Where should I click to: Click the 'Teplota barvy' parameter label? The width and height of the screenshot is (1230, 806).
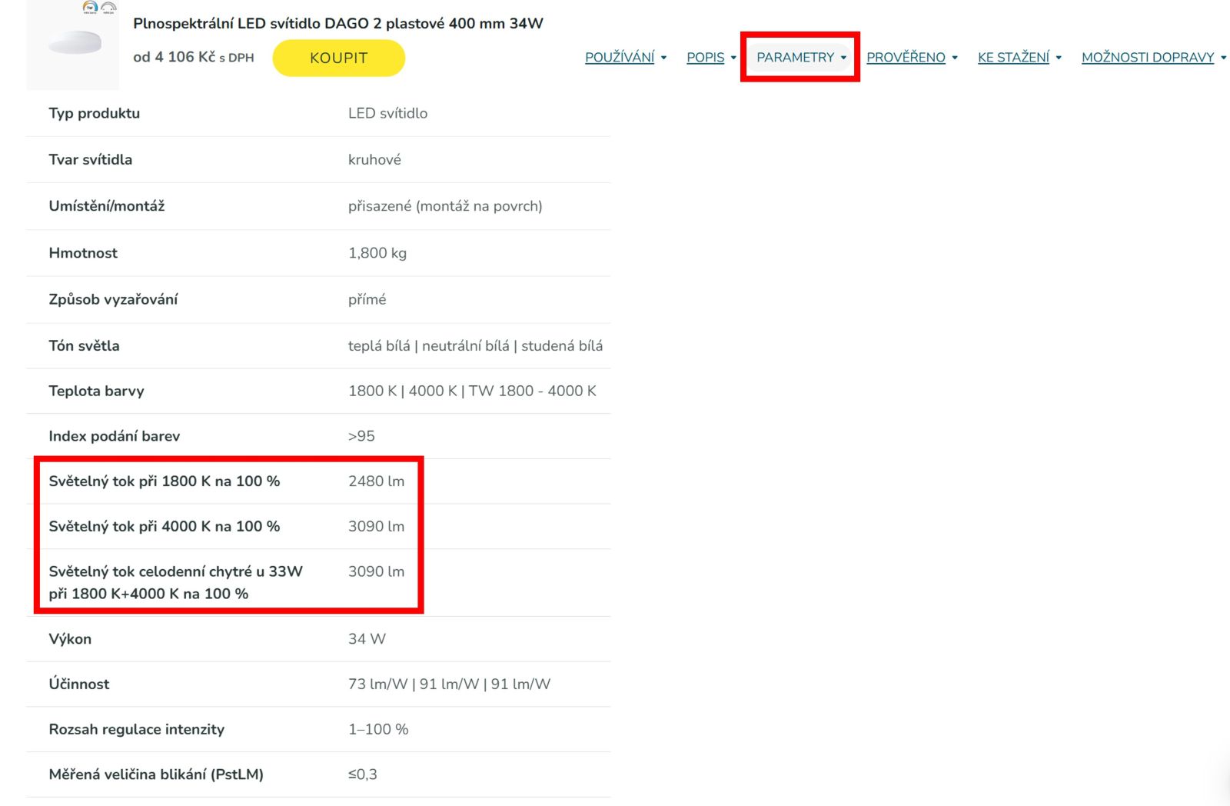tap(96, 391)
